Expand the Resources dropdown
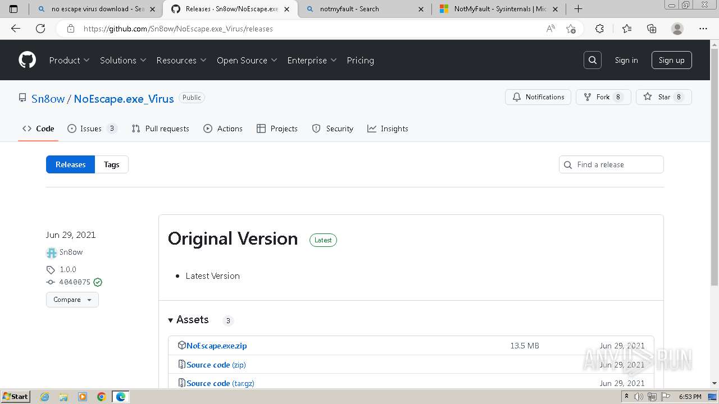Image resolution: width=719 pixels, height=404 pixels. [x=181, y=60]
